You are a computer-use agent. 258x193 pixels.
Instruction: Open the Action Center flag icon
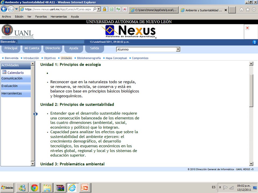[x=225, y=187]
